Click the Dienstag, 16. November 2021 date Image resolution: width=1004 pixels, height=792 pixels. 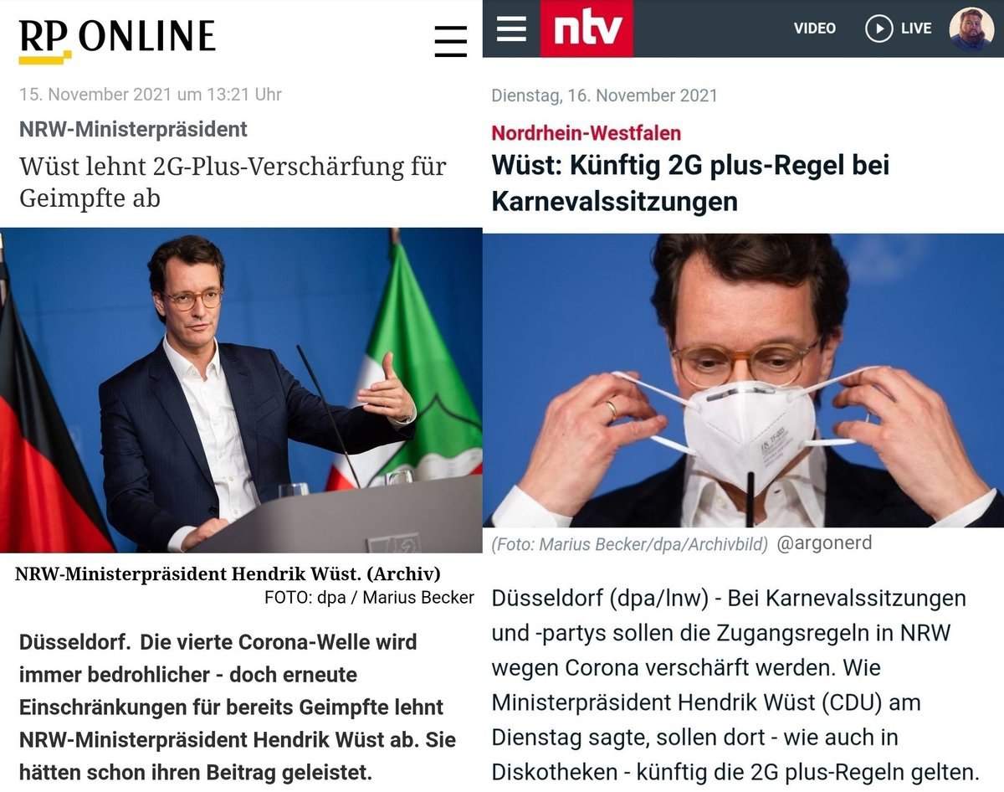click(604, 95)
